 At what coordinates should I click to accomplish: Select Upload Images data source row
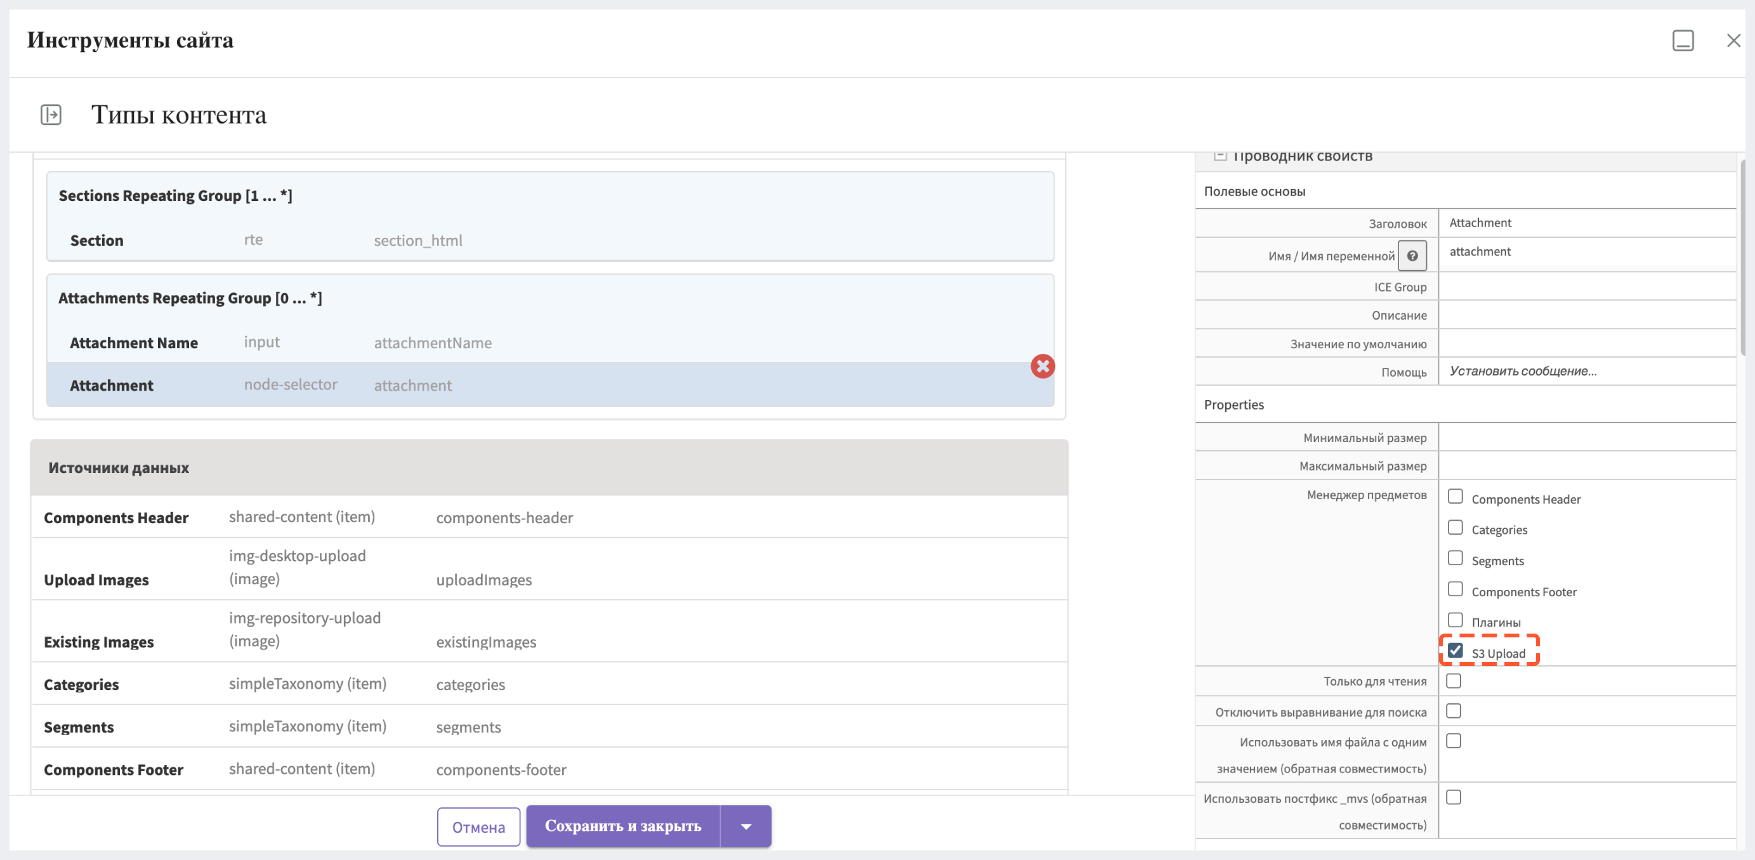click(x=549, y=570)
